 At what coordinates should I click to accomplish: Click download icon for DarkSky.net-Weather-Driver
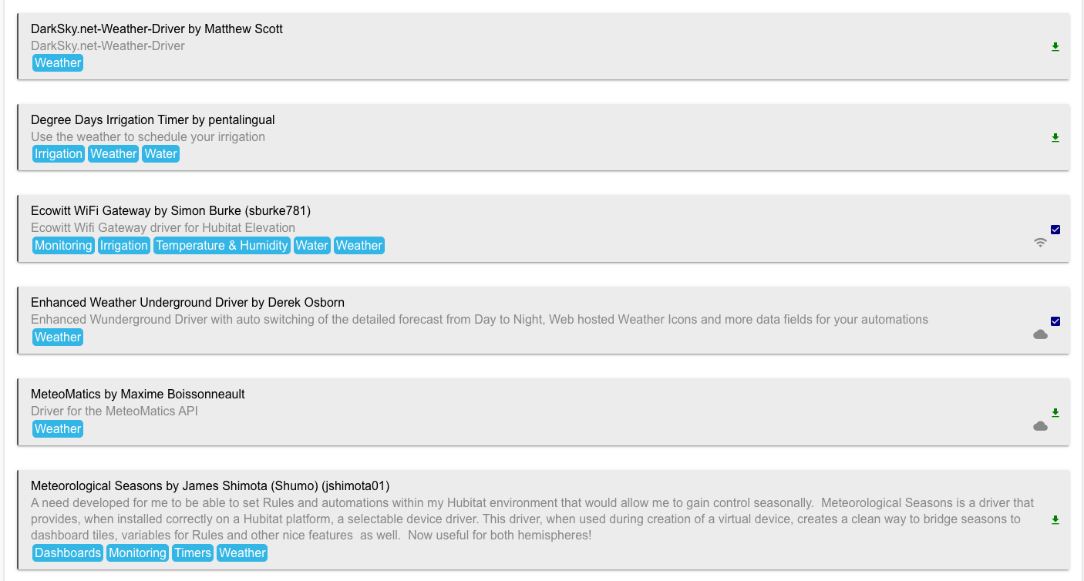coord(1055,47)
